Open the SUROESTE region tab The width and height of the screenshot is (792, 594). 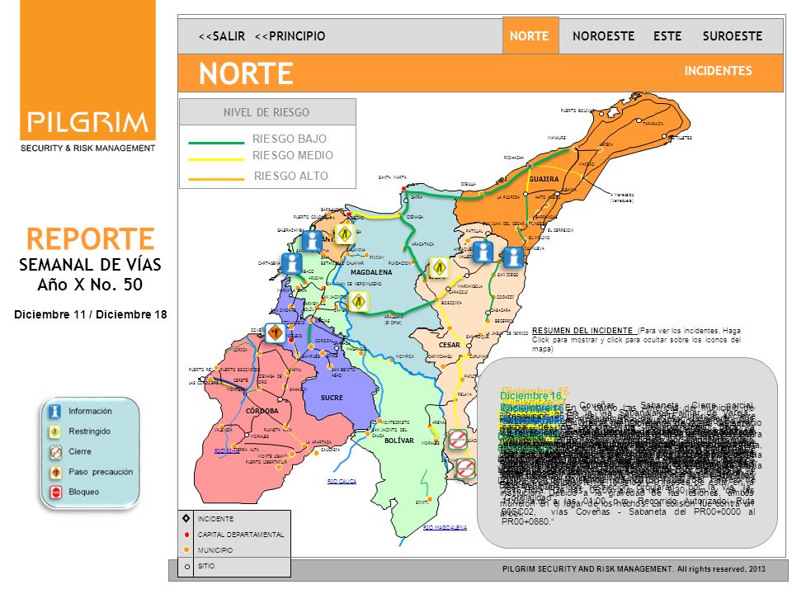tap(733, 35)
